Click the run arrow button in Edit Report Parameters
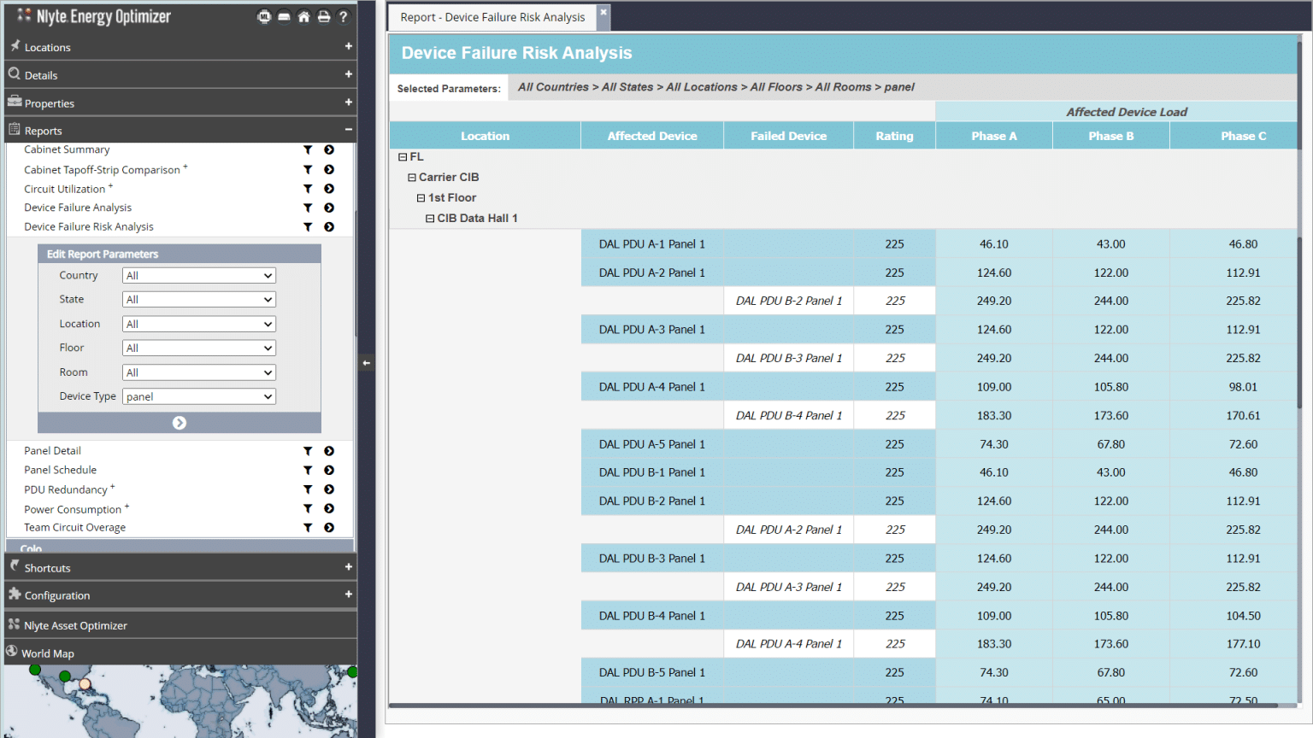 click(x=180, y=422)
